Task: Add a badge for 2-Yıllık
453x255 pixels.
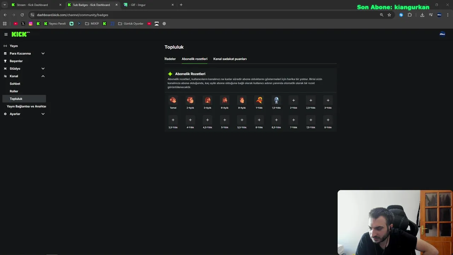Action: tap(293, 100)
